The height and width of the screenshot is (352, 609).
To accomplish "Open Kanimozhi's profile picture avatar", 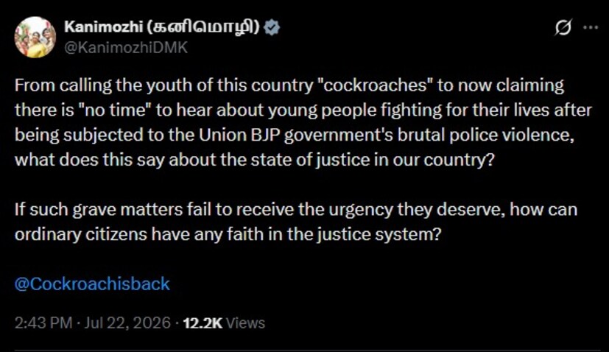I will point(35,38).
